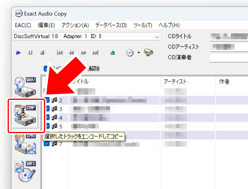Skip to the previous track

[x=60, y=53]
